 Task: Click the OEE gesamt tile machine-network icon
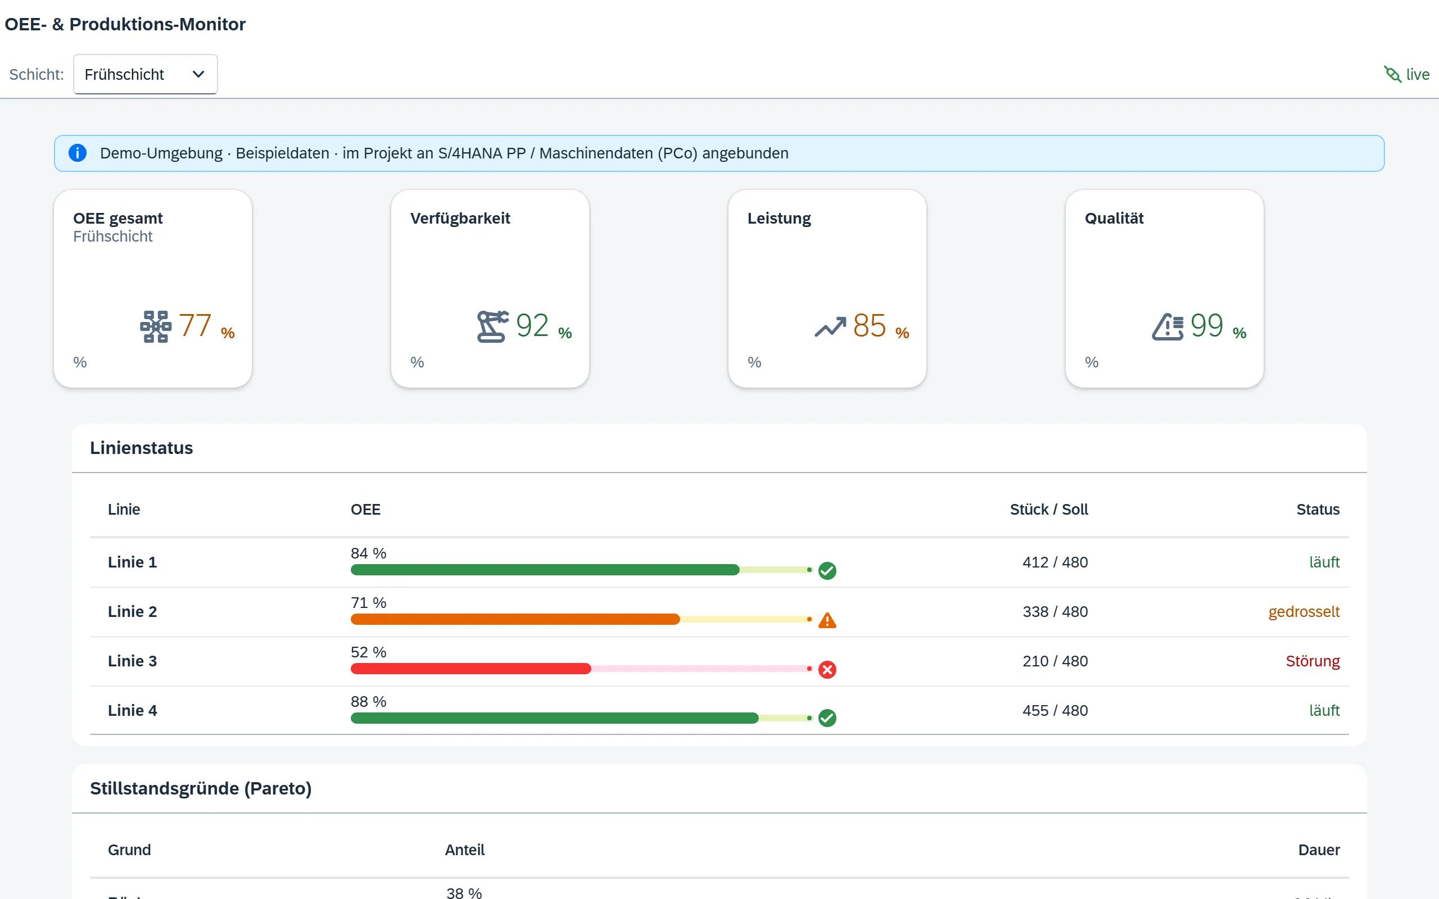[x=156, y=326]
